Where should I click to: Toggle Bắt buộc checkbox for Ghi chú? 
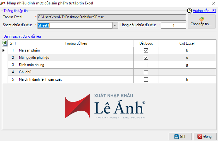[146, 72]
